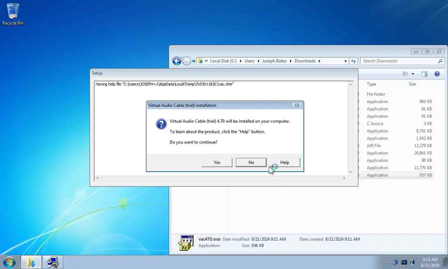Open the address bar history dropdown
This screenshot has height=269, width=448.
point(345,61)
